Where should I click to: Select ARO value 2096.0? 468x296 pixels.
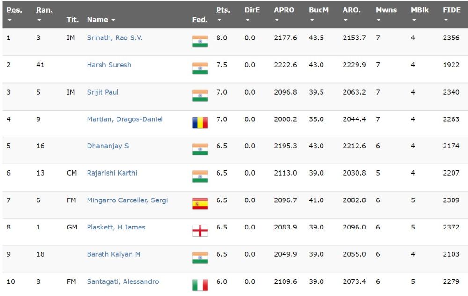point(354,227)
